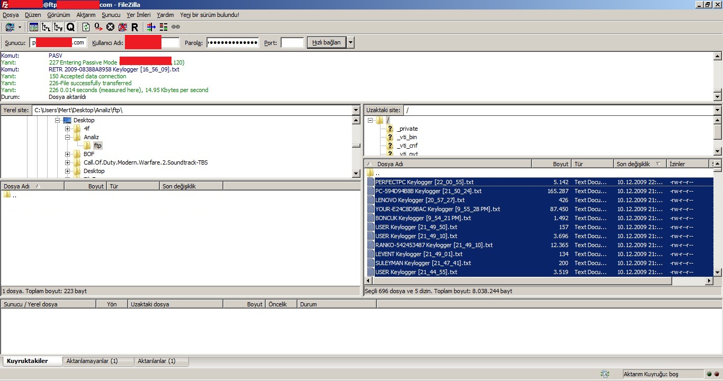Reconnect to the last server (R icon)
This screenshot has height=381, width=723.
pos(134,27)
